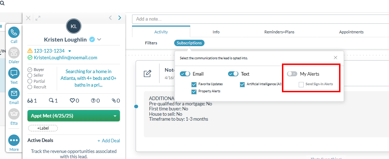Expand the lead name dropdown chevron

coord(99,39)
